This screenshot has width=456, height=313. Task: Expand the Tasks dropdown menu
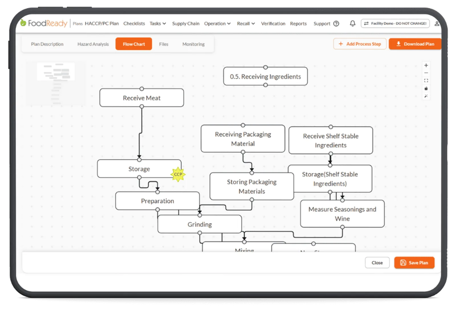pyautogui.click(x=158, y=23)
